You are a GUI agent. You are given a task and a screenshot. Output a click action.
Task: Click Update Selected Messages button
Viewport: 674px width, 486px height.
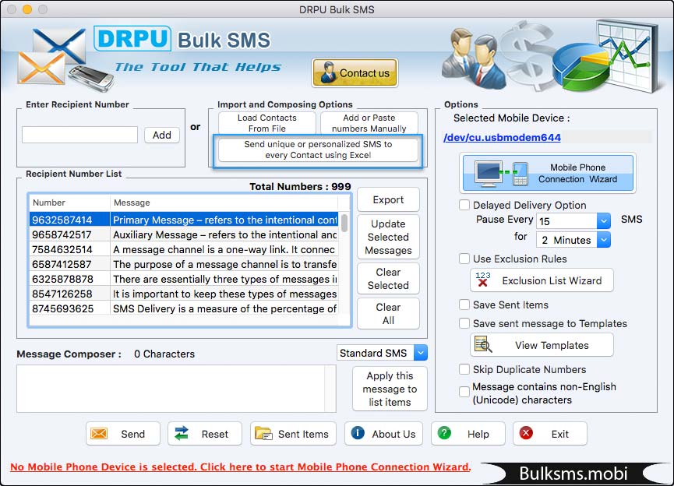pyautogui.click(x=388, y=237)
